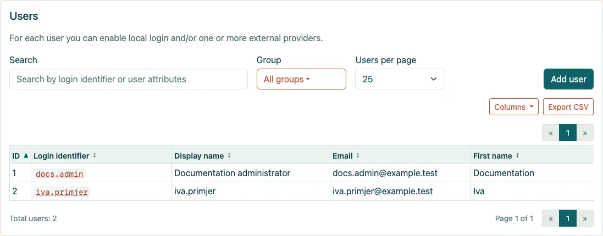The image size is (603, 236).
Task: Click the docs.admin@example.test email cell
Action: pyautogui.click(x=400, y=173)
